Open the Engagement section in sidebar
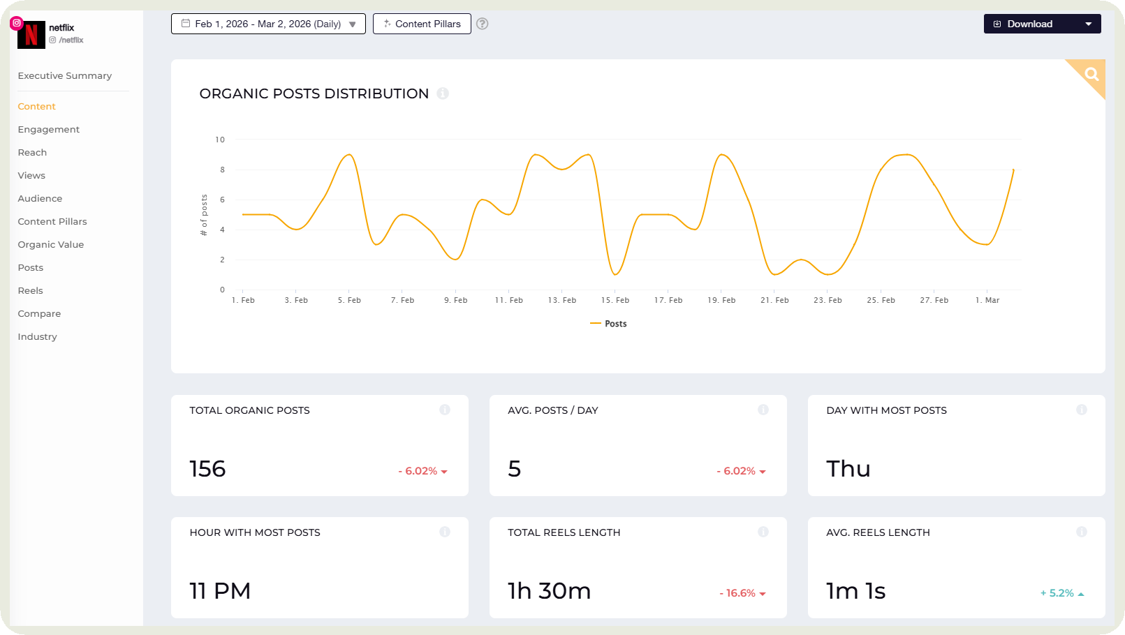 pos(49,129)
